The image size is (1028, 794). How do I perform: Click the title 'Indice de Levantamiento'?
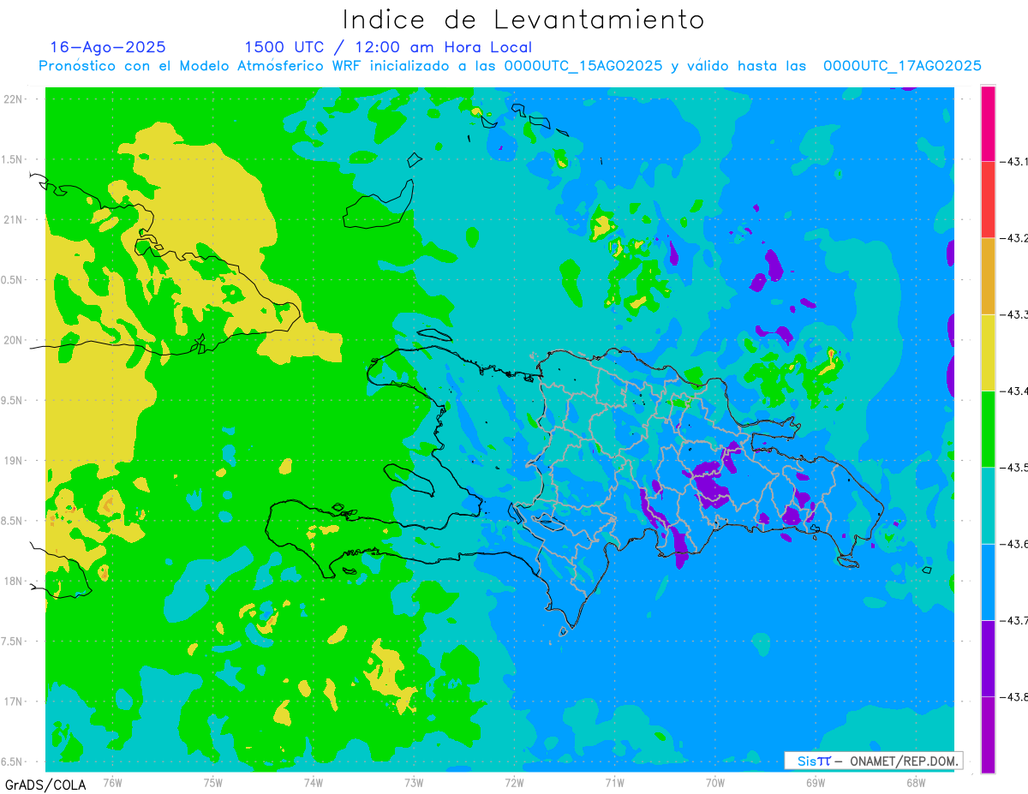pos(523,20)
